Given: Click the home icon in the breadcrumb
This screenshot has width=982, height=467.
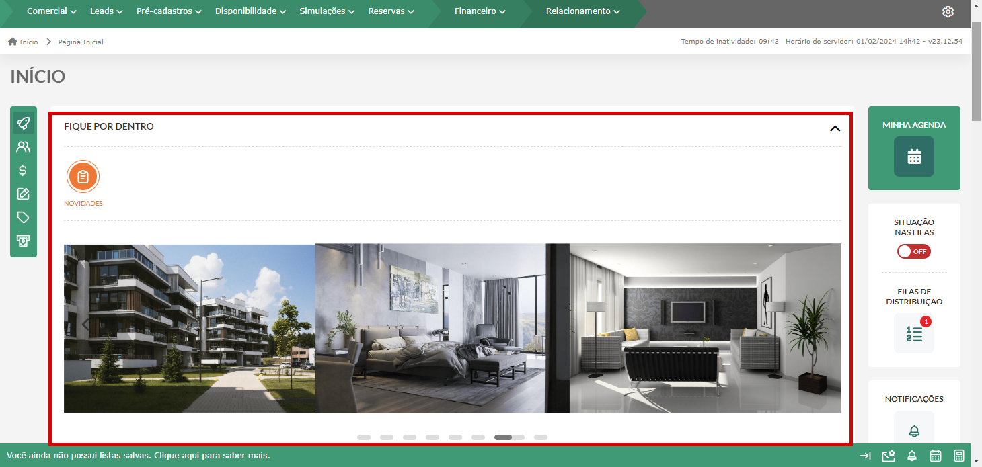Looking at the screenshot, I should pos(13,42).
